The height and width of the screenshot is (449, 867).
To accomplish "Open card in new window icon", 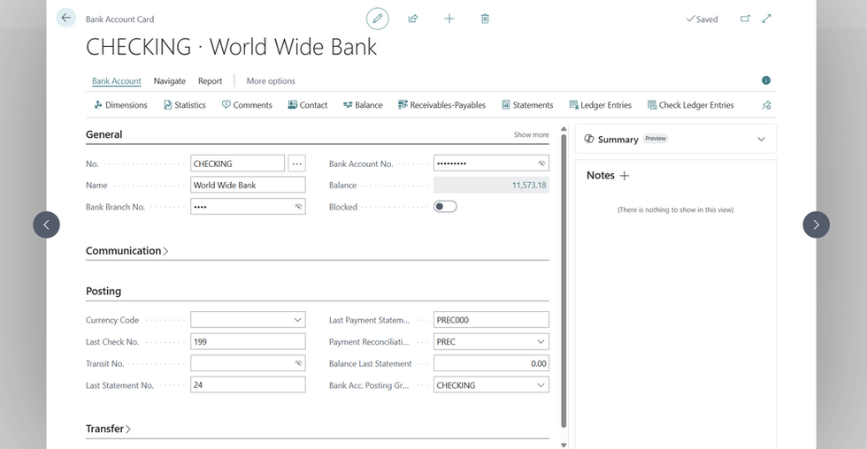I will (x=745, y=19).
